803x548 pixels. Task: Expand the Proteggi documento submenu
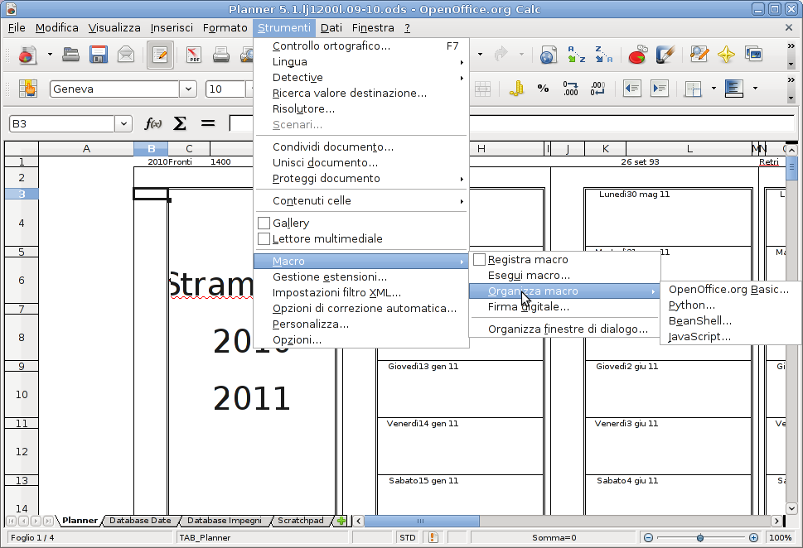click(x=361, y=179)
